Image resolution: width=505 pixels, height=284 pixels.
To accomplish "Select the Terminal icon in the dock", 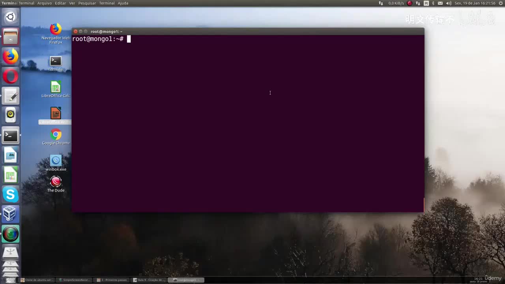I will click(x=10, y=135).
